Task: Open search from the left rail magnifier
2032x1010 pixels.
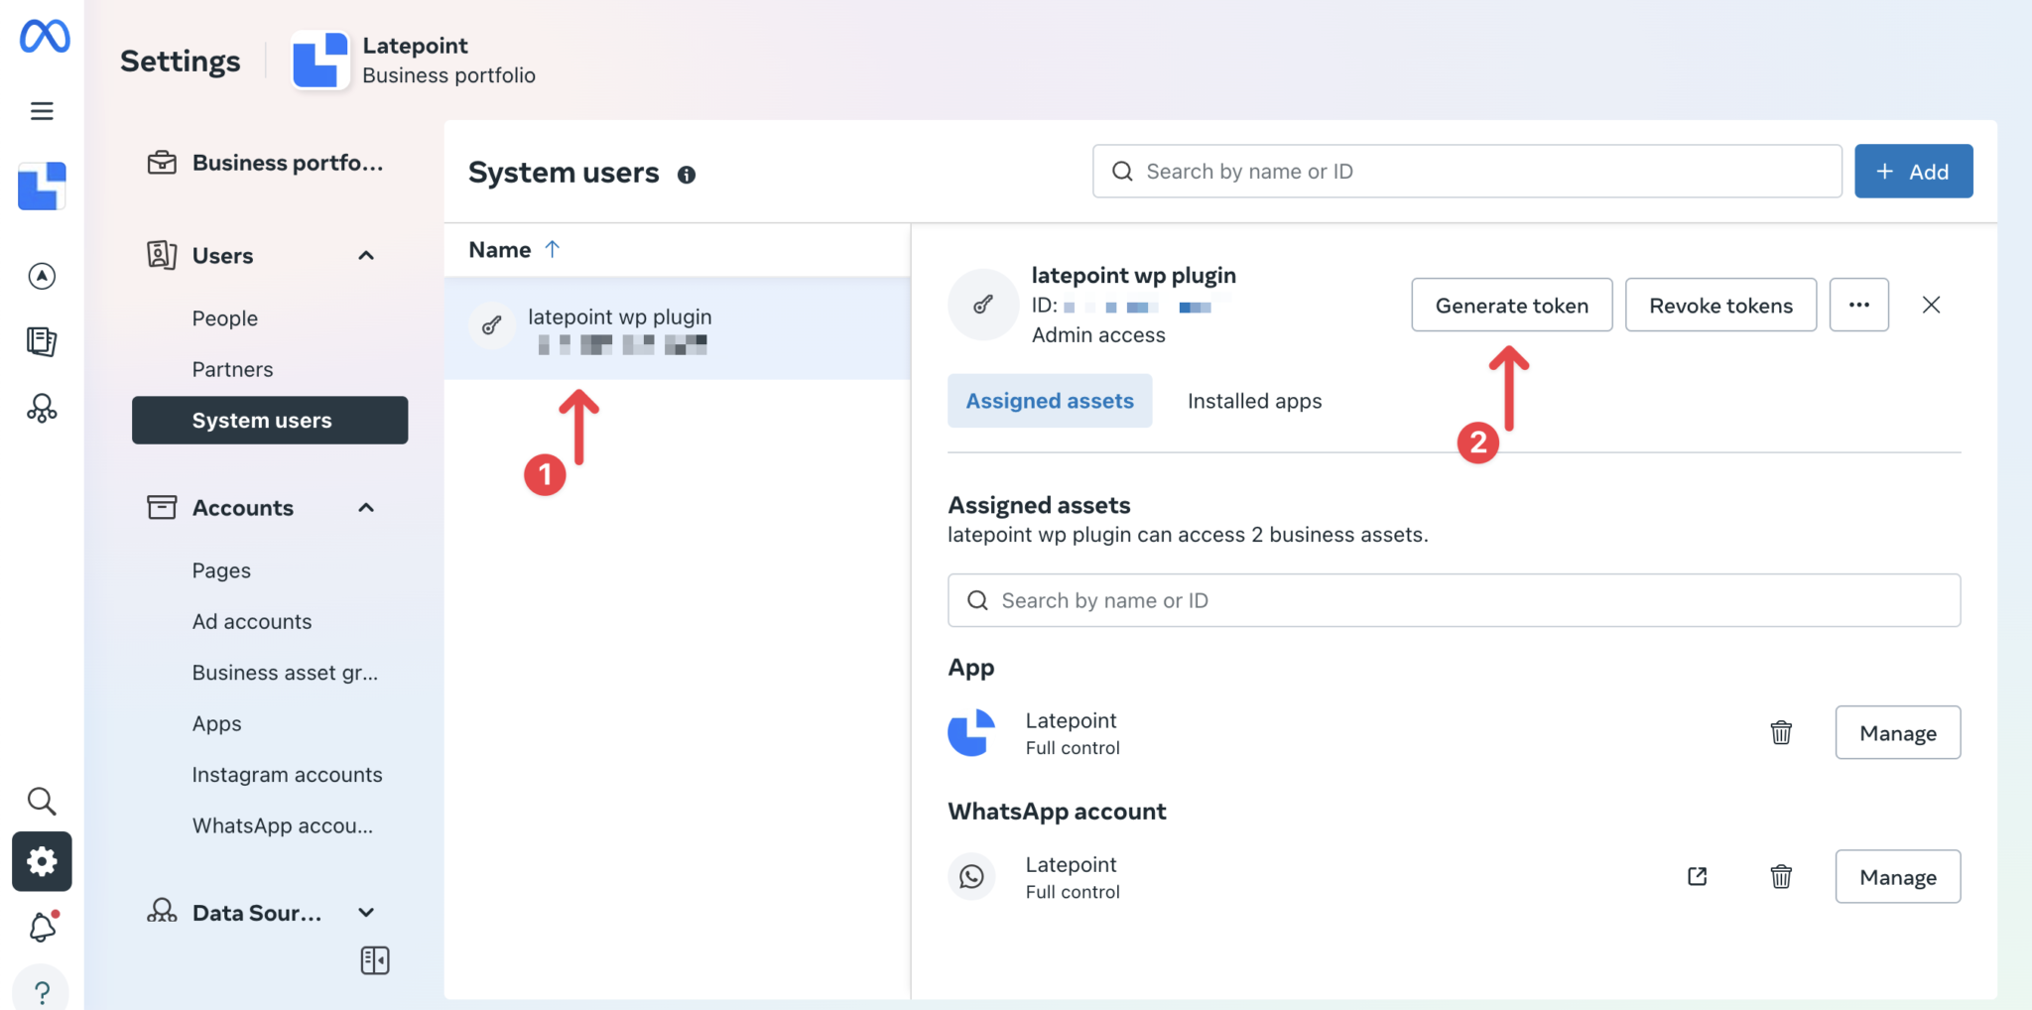Action: tap(42, 801)
